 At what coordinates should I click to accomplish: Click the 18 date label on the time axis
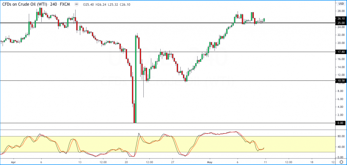click(312, 162)
